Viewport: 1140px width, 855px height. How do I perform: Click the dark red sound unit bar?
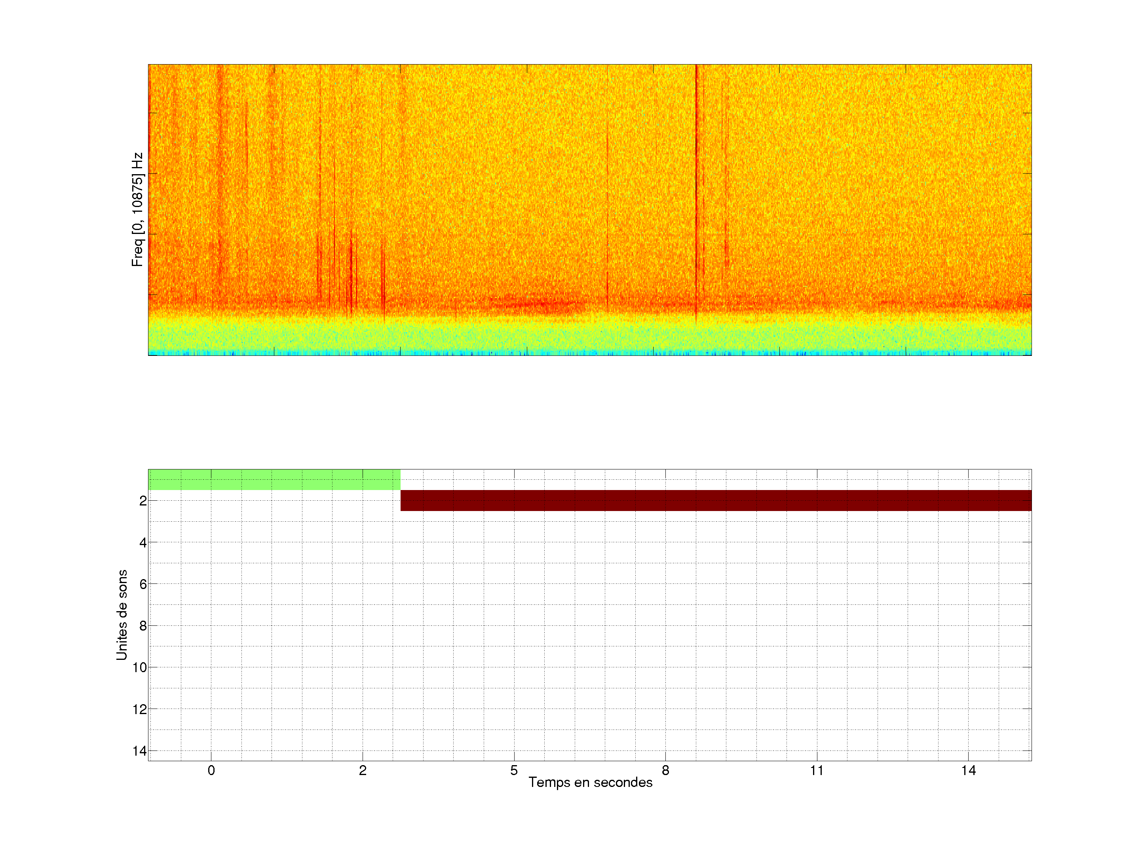[x=715, y=500]
